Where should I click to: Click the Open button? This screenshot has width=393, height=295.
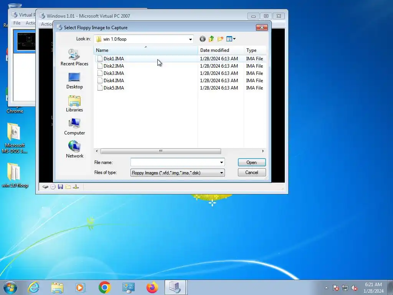tap(252, 162)
